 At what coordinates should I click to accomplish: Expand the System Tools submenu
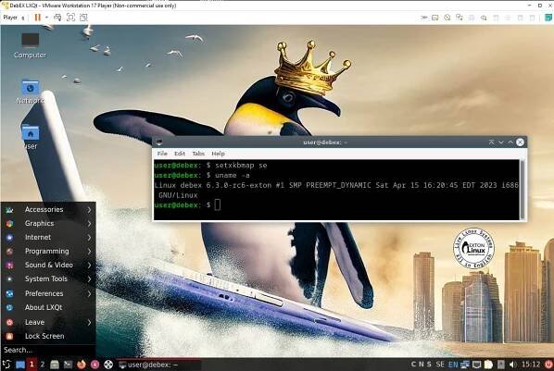(48, 278)
